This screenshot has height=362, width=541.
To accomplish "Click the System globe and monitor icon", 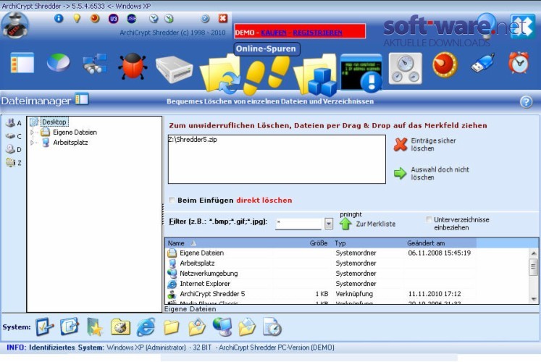I will (222, 327).
